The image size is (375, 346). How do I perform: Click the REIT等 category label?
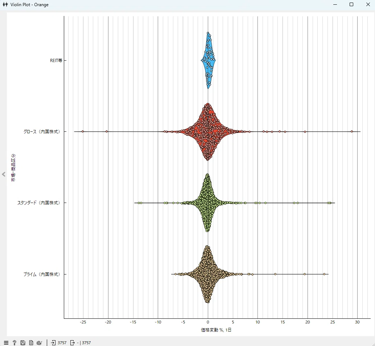[x=56, y=61]
